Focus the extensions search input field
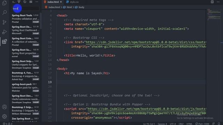Viewport: 223px width, 125px height. (x=25, y=8)
